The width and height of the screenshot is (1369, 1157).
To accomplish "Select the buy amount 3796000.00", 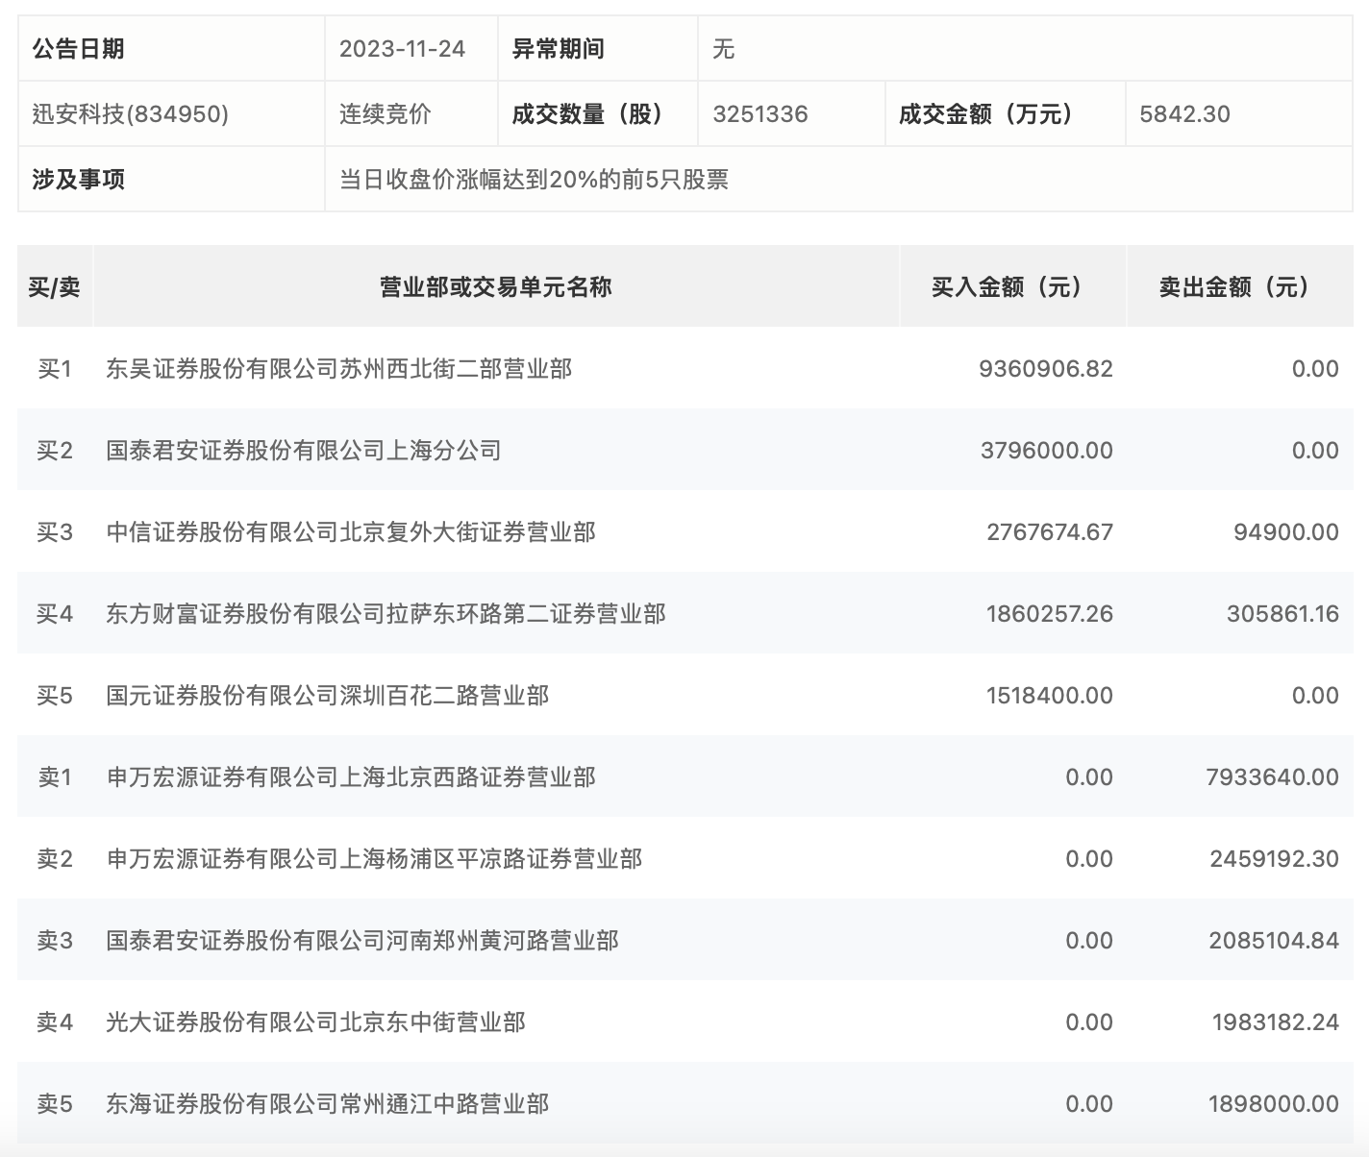I will (1047, 450).
